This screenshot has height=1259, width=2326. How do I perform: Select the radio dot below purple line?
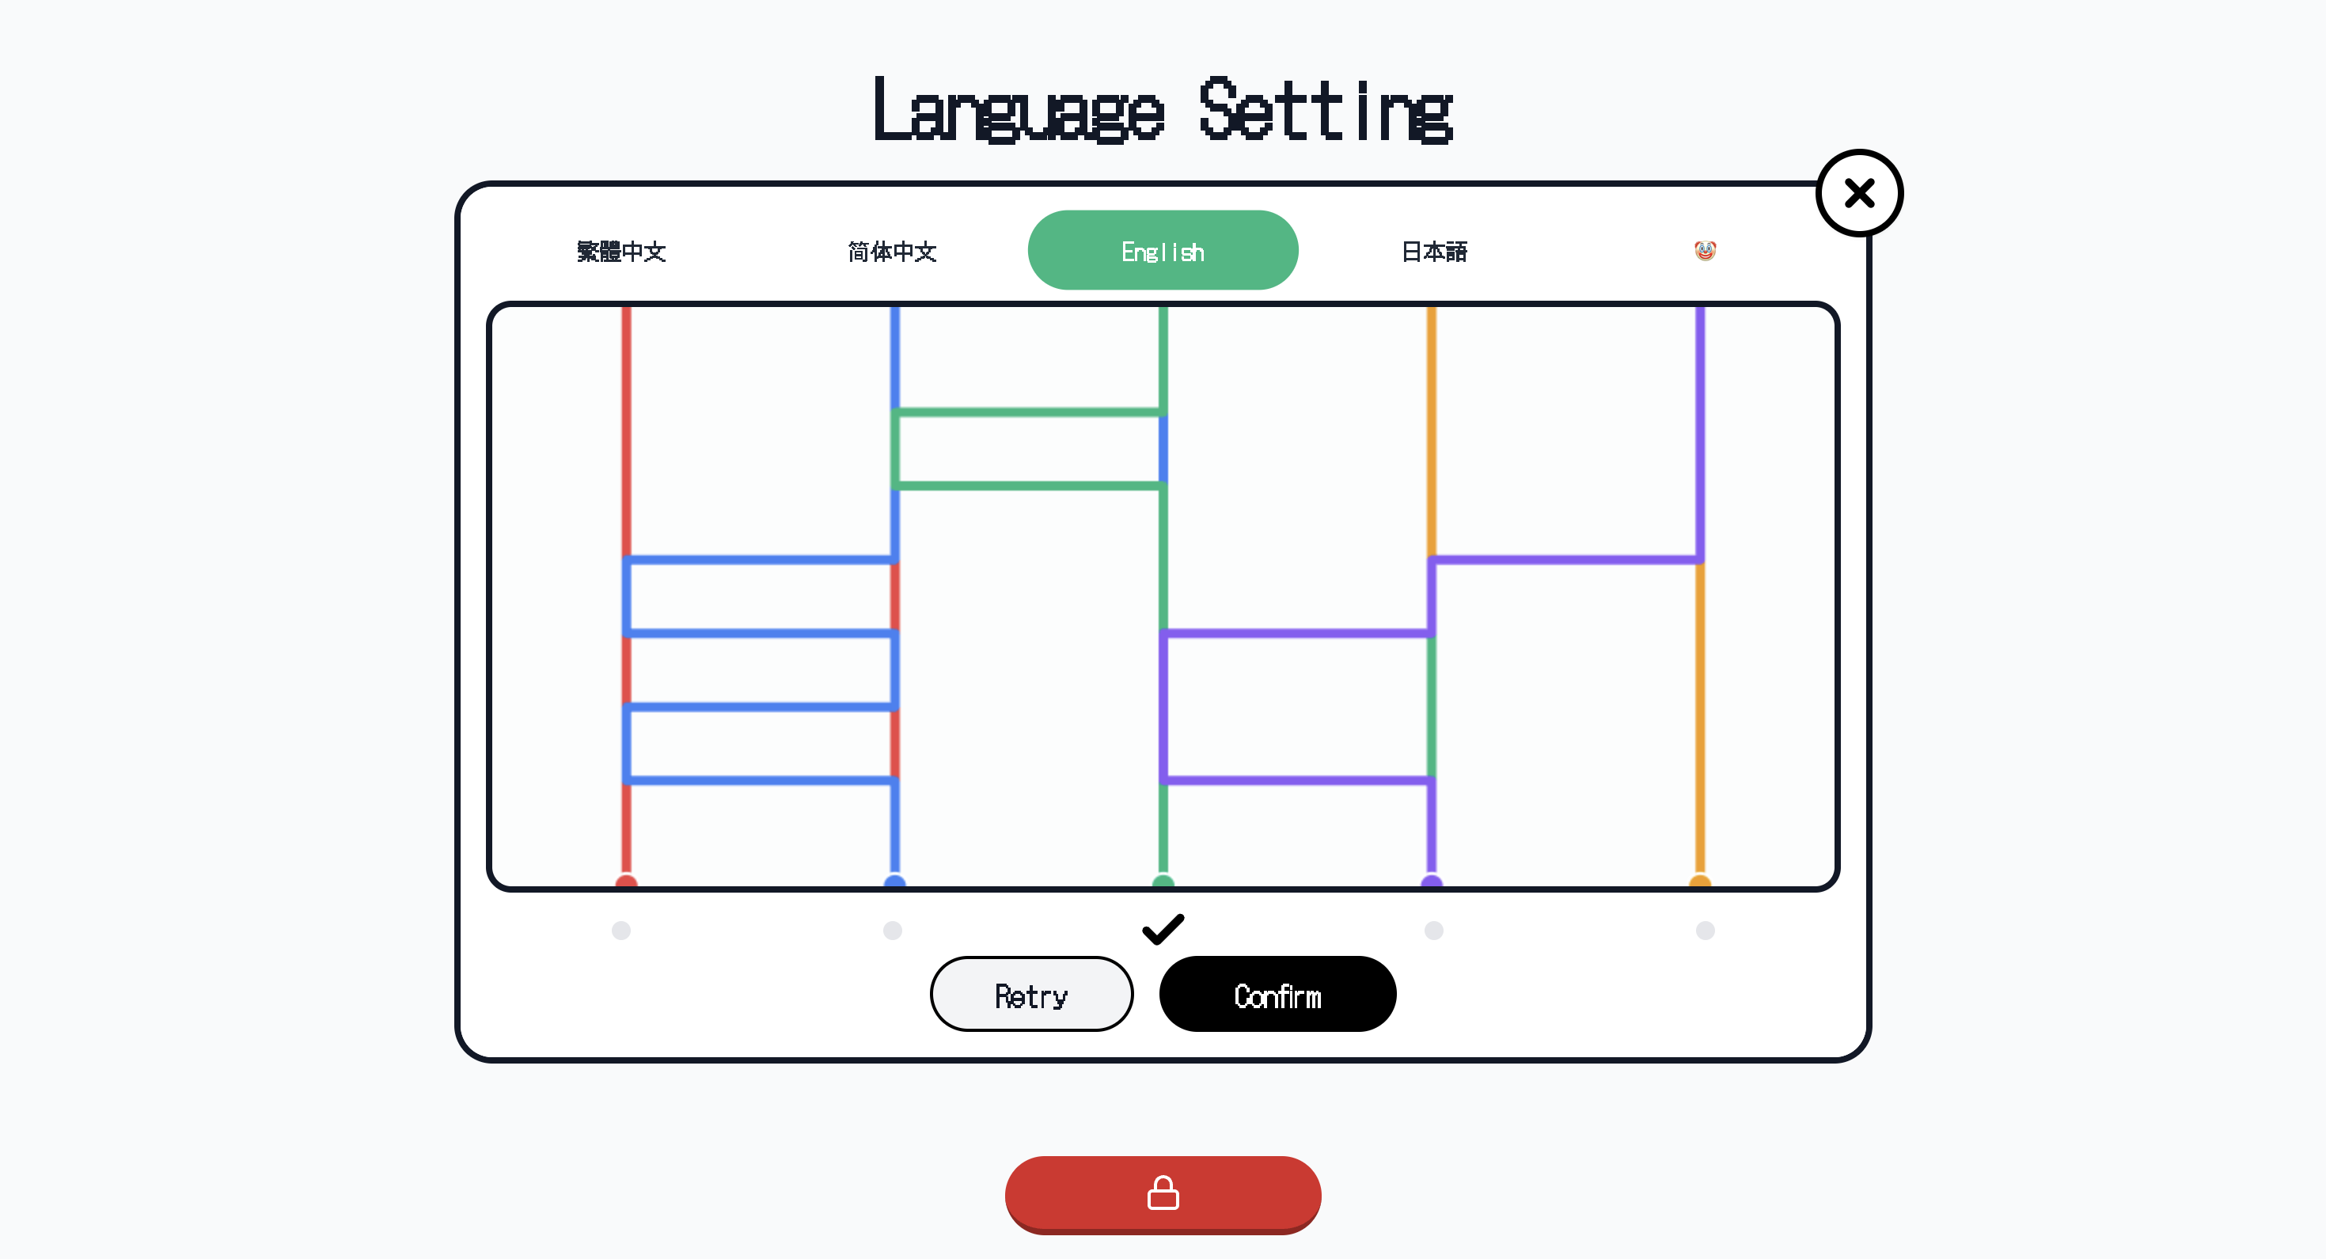1434,931
